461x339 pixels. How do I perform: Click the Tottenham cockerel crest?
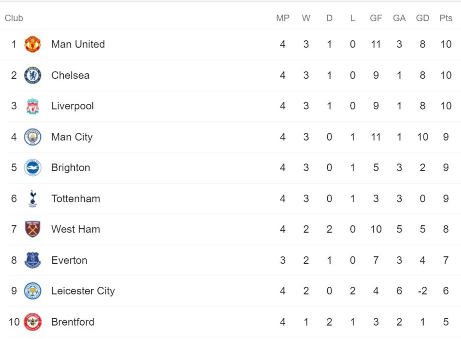pyautogui.click(x=33, y=199)
